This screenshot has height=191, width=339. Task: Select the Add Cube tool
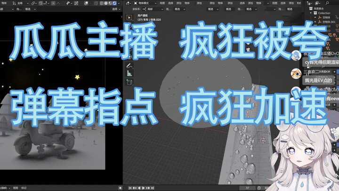tap(129, 82)
